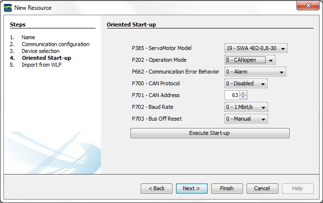Proceed with the Next button
Viewport: 323px width, 203px height.
tap(191, 188)
